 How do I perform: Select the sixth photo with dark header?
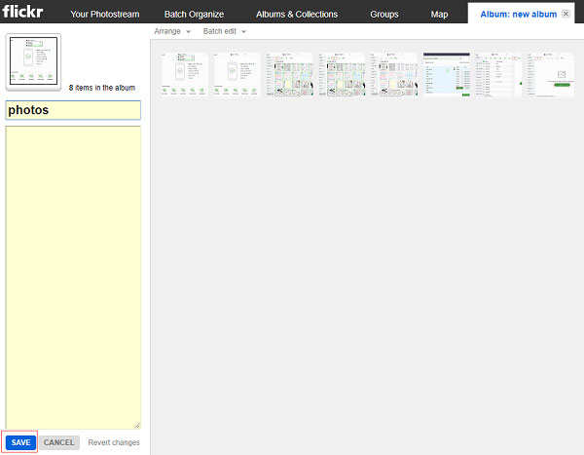[446, 75]
